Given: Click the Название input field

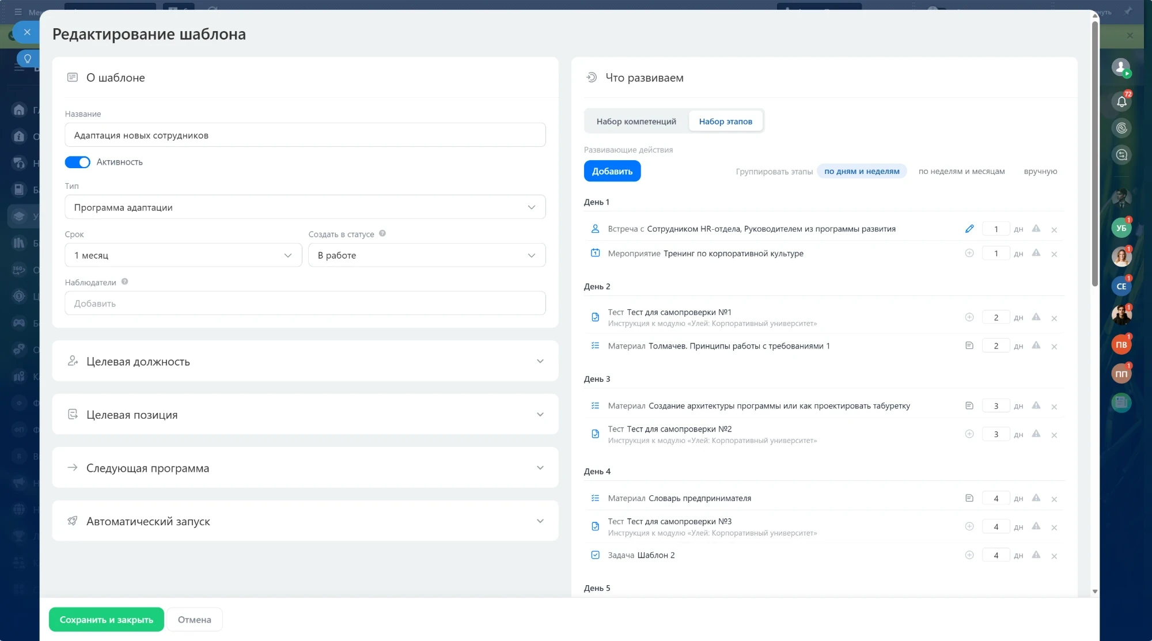Looking at the screenshot, I should [x=305, y=135].
